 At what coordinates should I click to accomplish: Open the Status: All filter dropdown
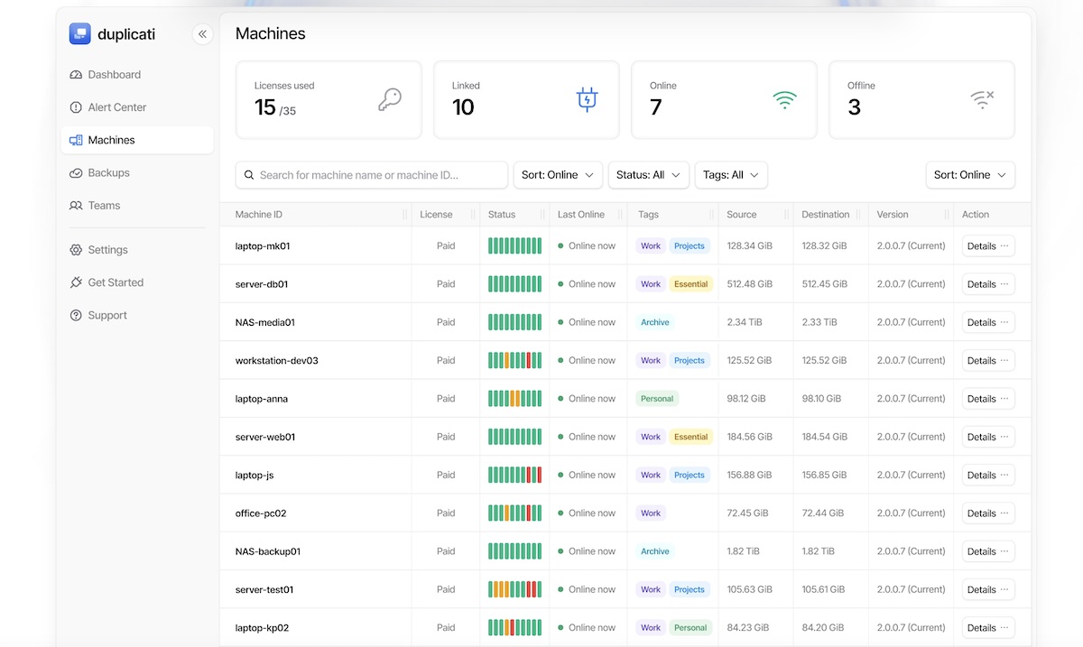(x=649, y=175)
